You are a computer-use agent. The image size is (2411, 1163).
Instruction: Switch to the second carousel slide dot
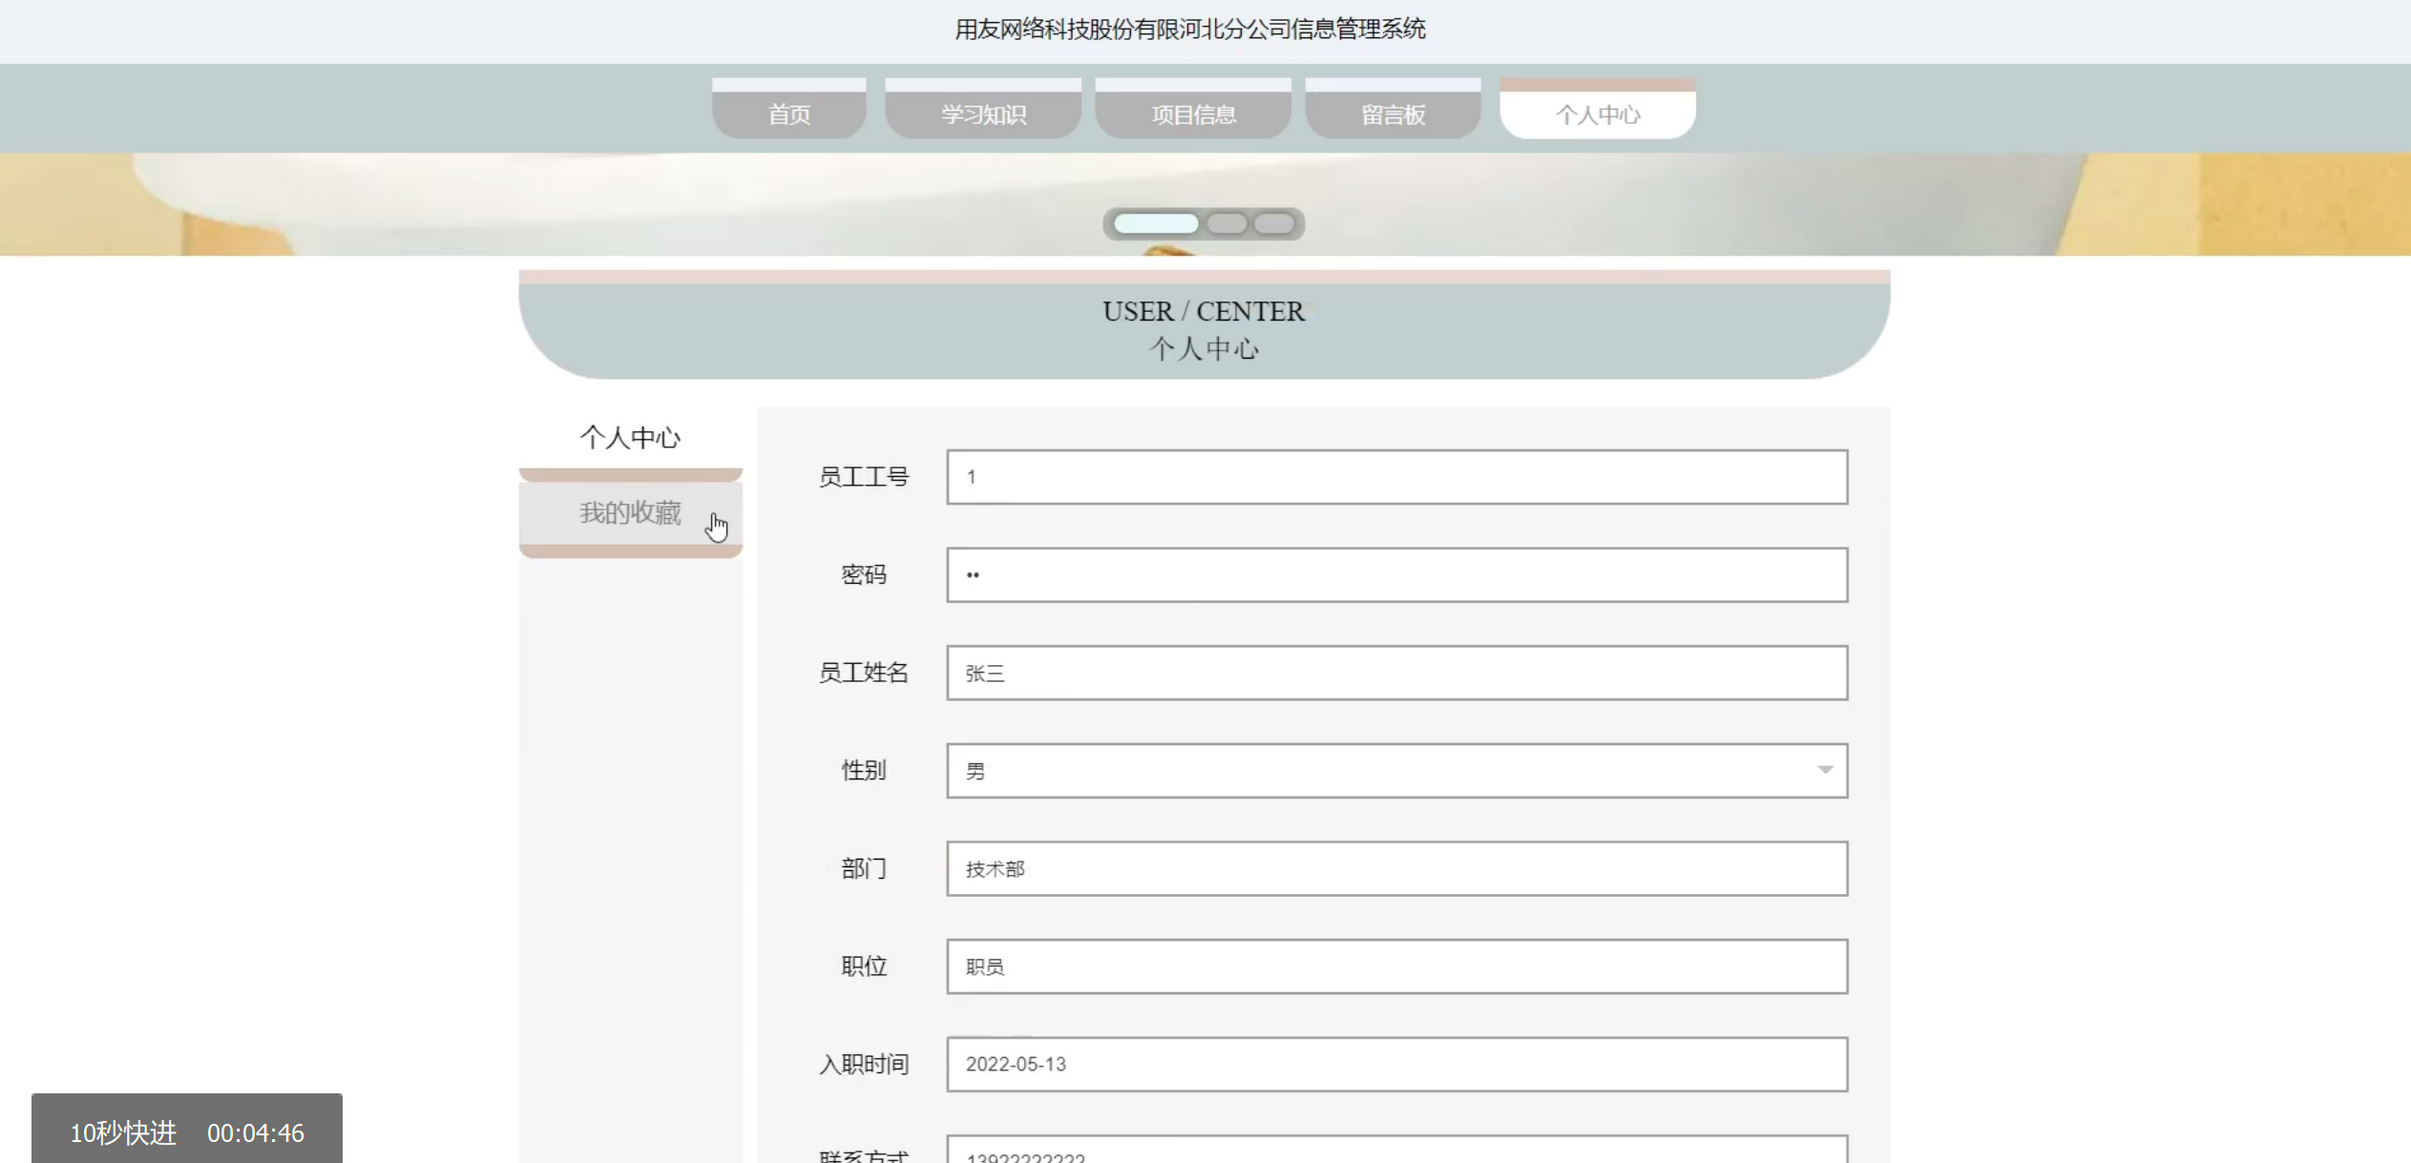click(x=1226, y=223)
